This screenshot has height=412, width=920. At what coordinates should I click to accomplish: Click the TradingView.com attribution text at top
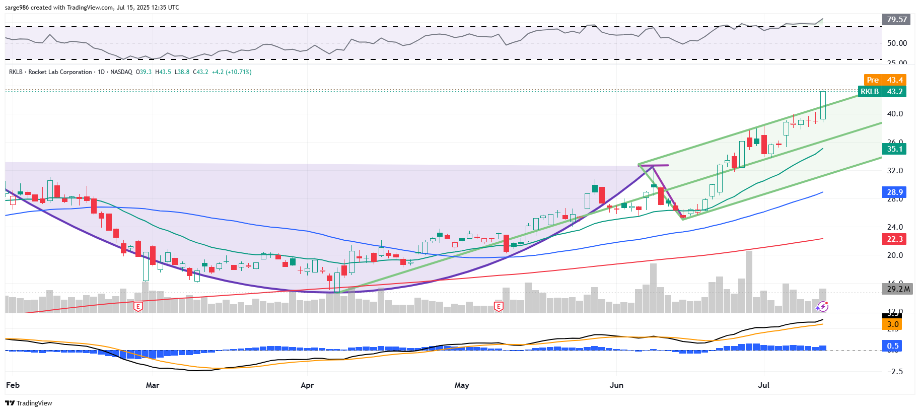pos(92,8)
